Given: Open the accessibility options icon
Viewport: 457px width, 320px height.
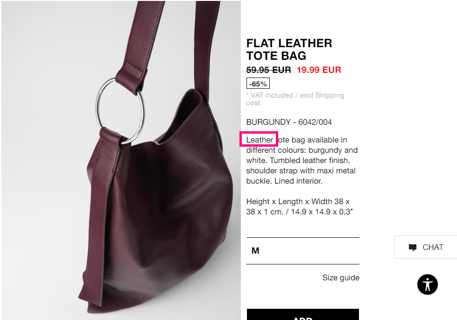Looking at the screenshot, I should pyautogui.click(x=427, y=284).
